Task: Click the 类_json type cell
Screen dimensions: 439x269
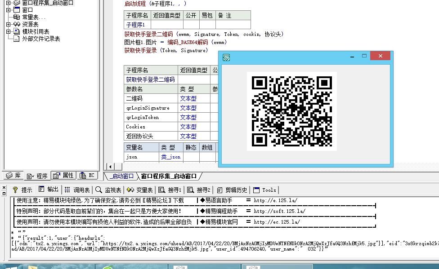Action: coord(171,157)
